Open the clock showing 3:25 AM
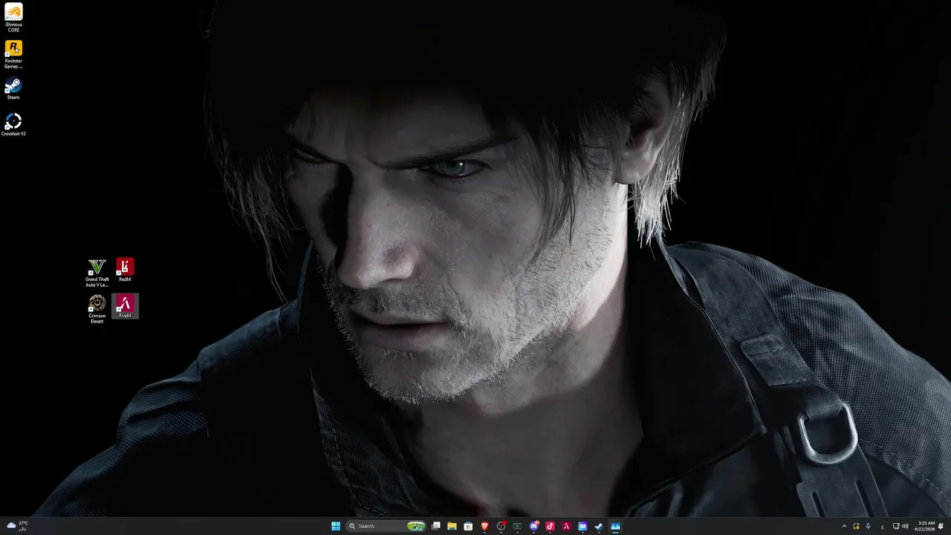Image resolution: width=951 pixels, height=535 pixels. tap(926, 526)
